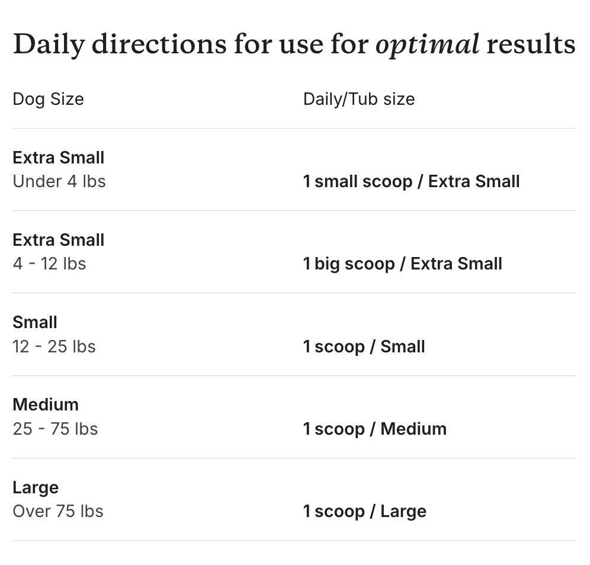Click the word "results" in the heading
The width and height of the screenshot is (590, 565).
[x=531, y=45]
